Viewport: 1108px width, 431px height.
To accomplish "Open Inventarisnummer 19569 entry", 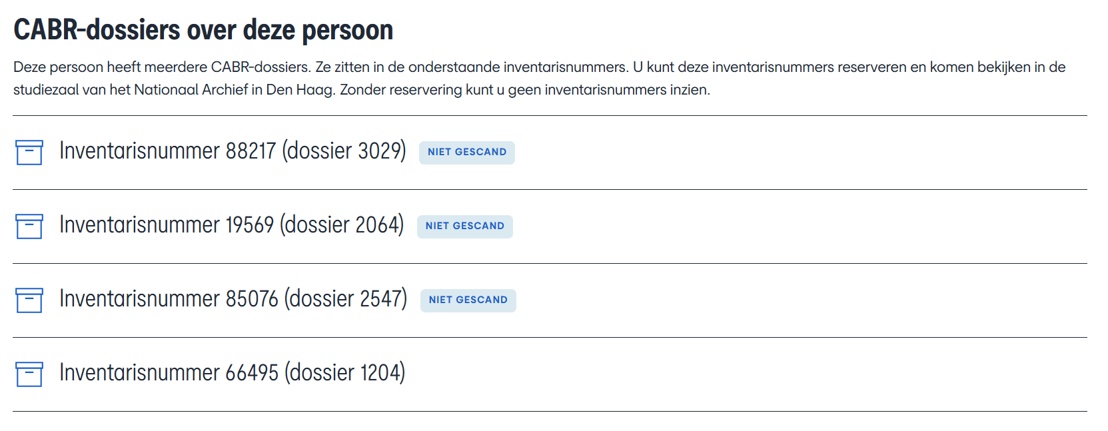I will tap(166, 225).
